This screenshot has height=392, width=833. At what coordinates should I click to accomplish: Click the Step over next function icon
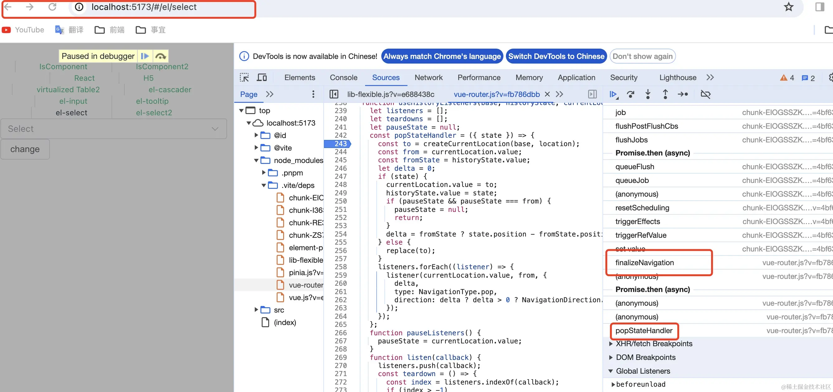pyautogui.click(x=630, y=94)
